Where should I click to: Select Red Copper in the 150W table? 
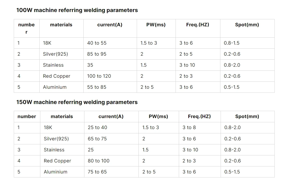[x=57, y=161]
